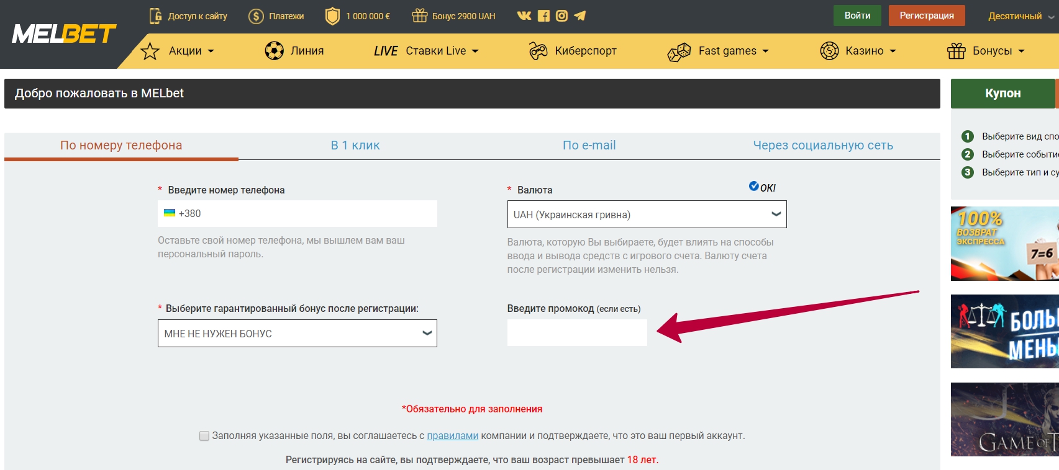Expand the Акции menu arrow
The image size is (1059, 470).
coord(211,51)
